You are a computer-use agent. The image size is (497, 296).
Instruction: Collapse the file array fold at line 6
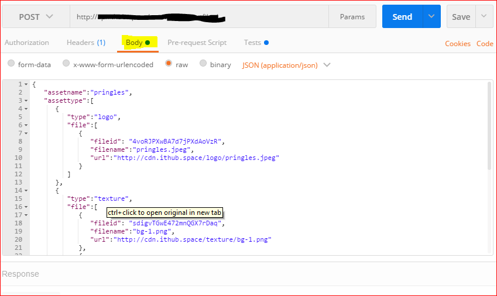click(26, 126)
